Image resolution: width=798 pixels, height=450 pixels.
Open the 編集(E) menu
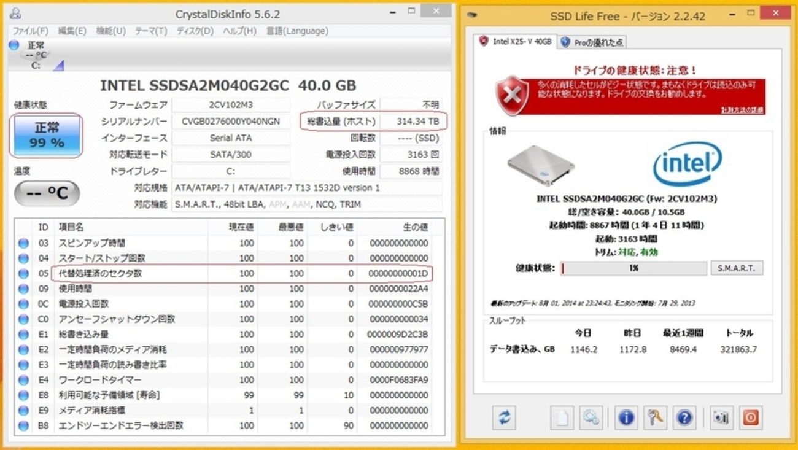coord(72,31)
